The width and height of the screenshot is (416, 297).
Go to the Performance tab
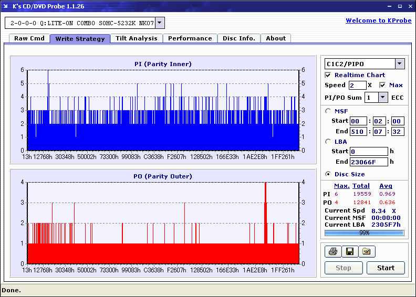(190, 38)
